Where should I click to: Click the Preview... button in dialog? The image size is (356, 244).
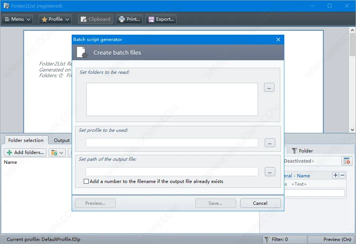point(95,203)
